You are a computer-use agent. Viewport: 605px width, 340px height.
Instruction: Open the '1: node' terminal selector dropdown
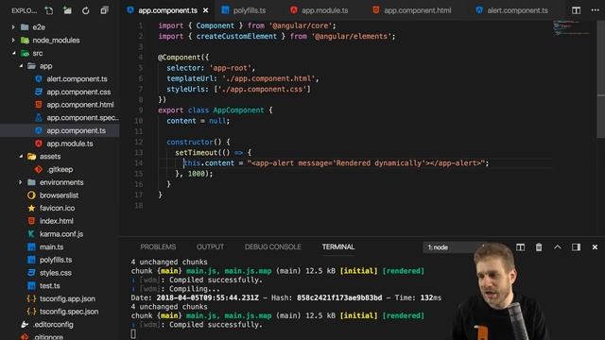pyautogui.click(x=454, y=247)
